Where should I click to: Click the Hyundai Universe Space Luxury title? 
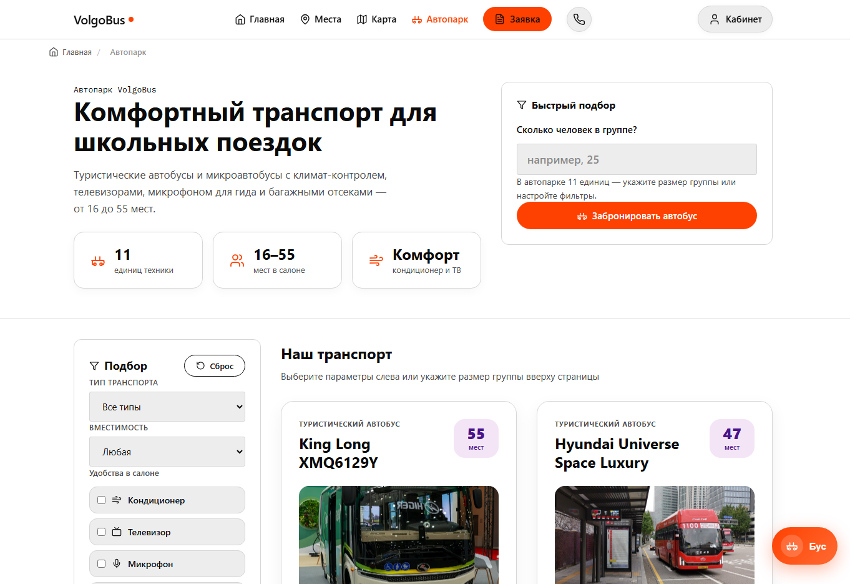click(617, 453)
